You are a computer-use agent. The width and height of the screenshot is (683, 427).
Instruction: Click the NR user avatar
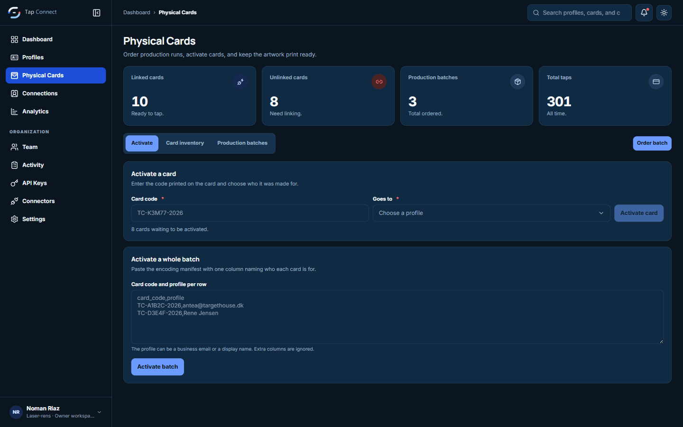(x=16, y=412)
